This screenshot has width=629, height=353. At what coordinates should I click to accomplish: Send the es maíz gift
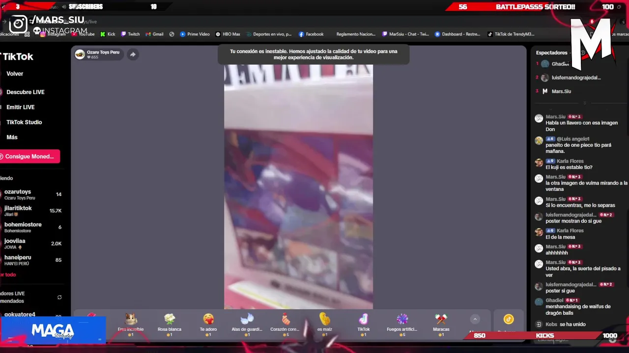324,324
